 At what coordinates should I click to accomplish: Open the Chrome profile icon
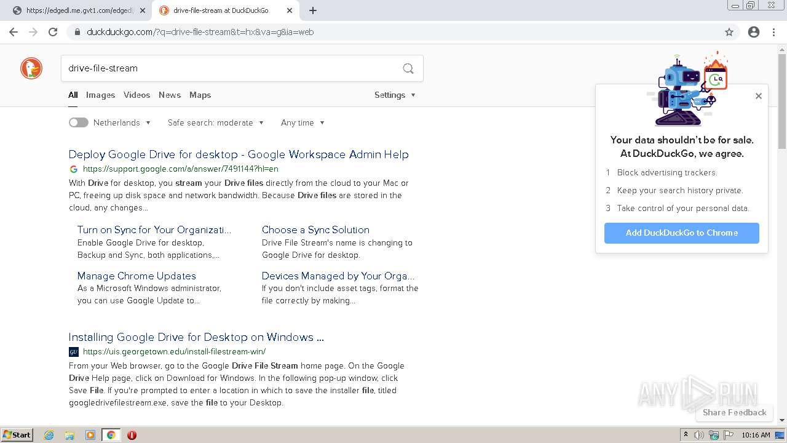tap(754, 32)
